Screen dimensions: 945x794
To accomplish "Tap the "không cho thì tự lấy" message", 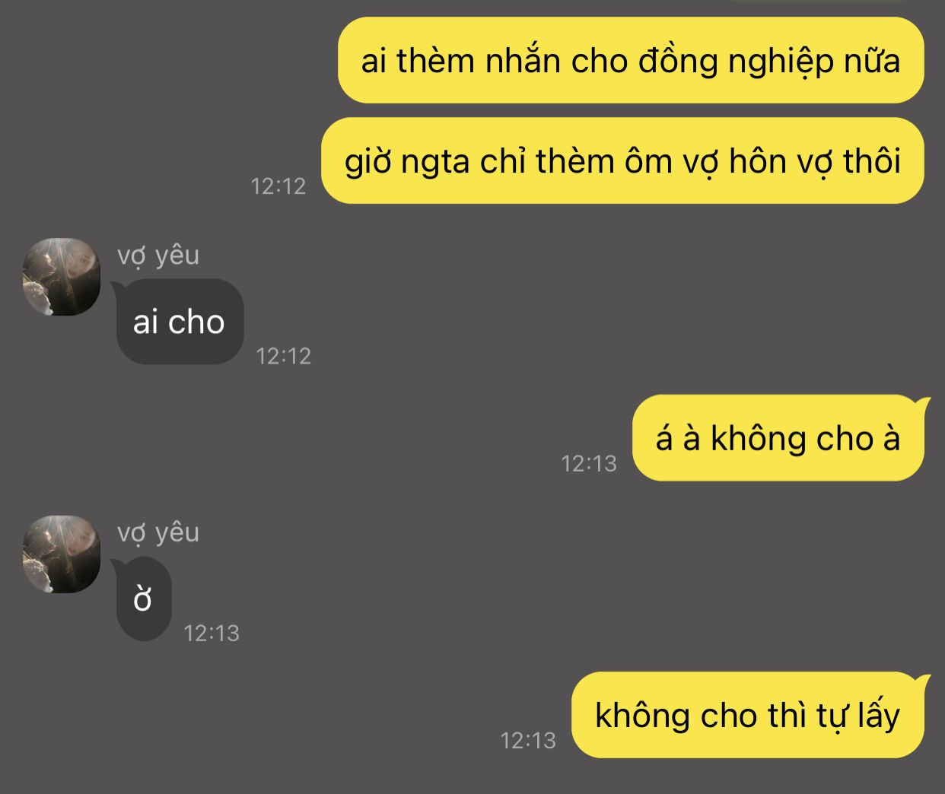I will click(x=751, y=715).
